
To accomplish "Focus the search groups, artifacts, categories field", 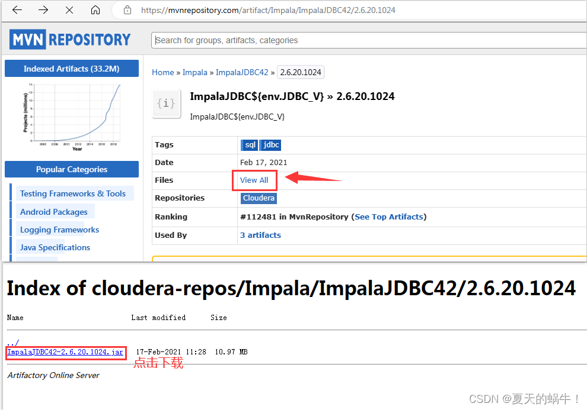I will tap(369, 40).
